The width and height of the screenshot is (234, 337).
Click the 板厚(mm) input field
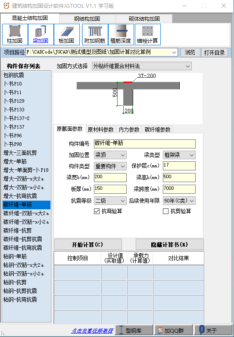point(110,189)
